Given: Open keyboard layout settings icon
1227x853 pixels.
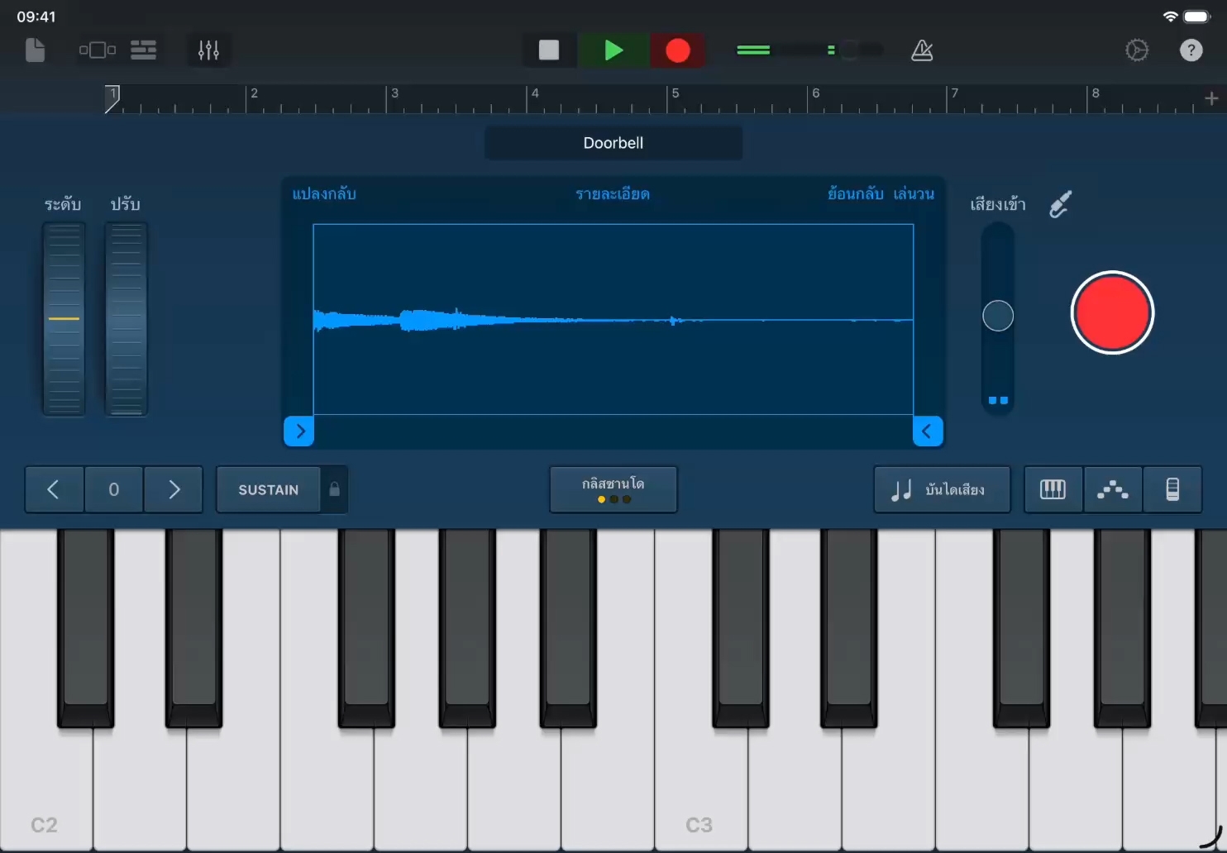Looking at the screenshot, I should [x=1172, y=490].
